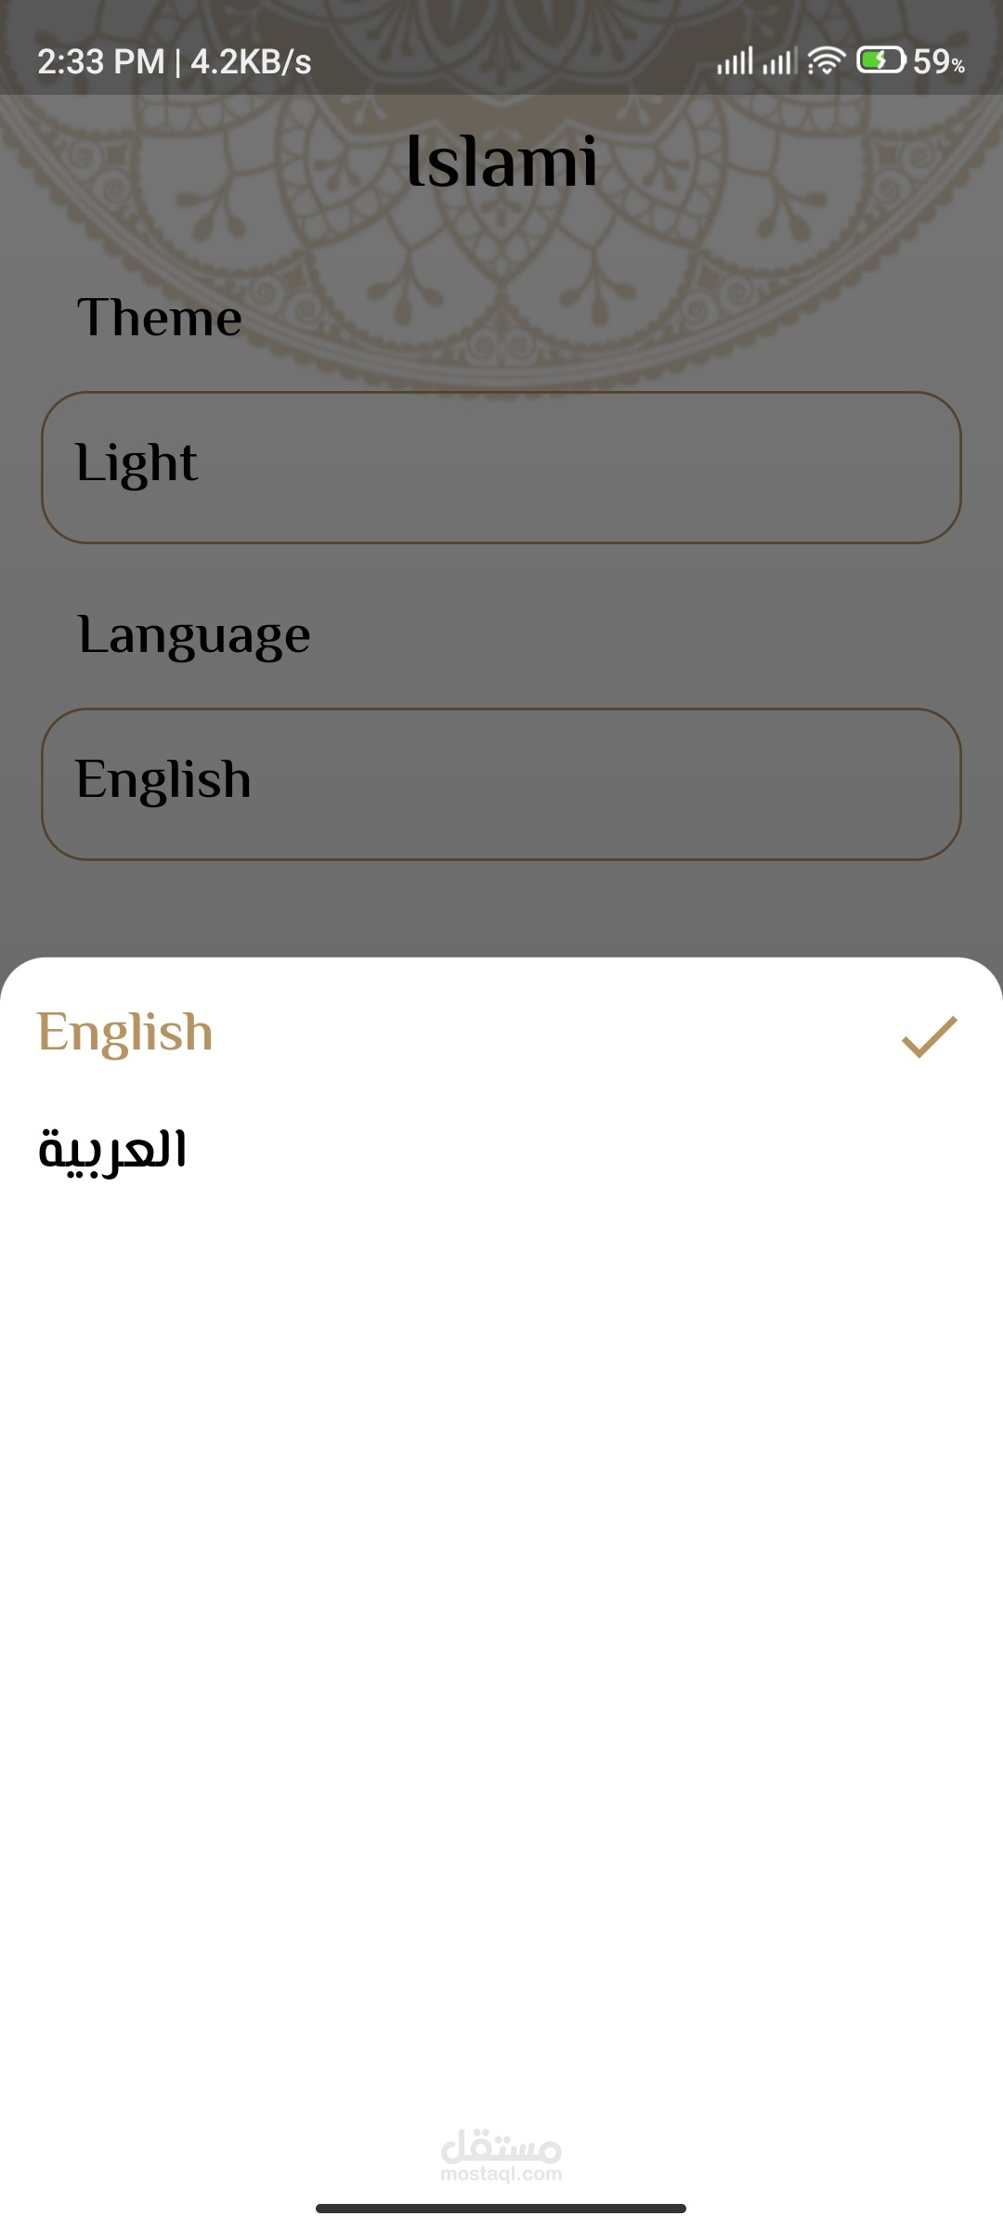Click the Theme section label
Viewport: 1003px width, 2229px height.
[x=160, y=318]
